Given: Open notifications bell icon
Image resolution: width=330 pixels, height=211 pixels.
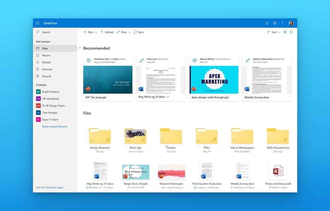Looking at the screenshot, I should (x=267, y=23).
